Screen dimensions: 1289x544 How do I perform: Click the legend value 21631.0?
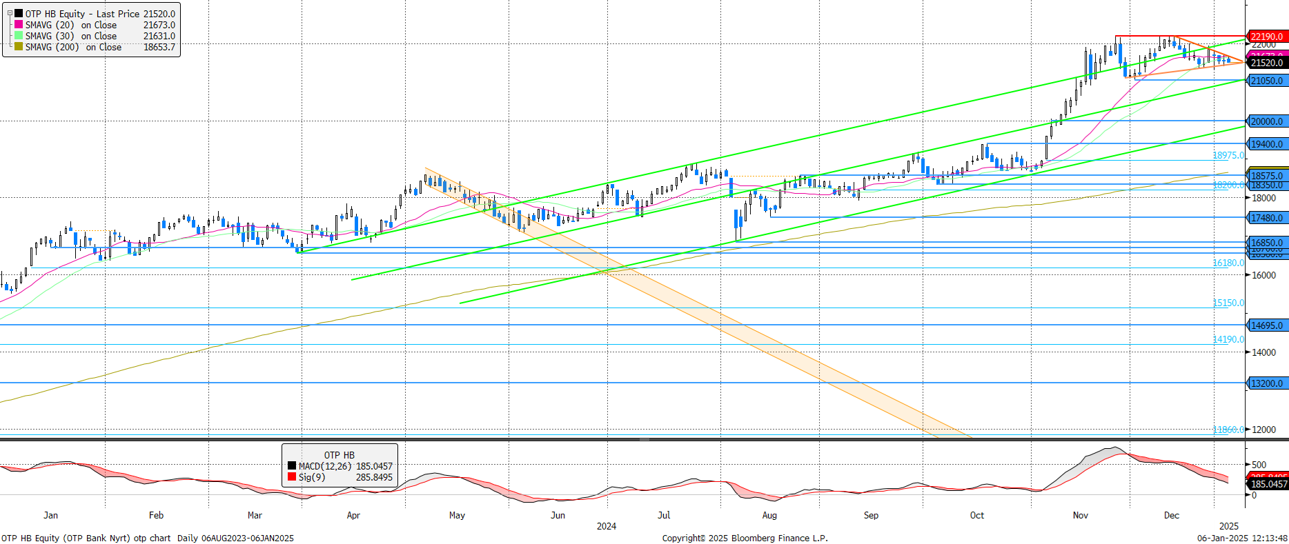point(159,36)
